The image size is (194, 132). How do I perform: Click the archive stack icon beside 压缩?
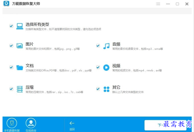pyautogui.click(x=20, y=89)
